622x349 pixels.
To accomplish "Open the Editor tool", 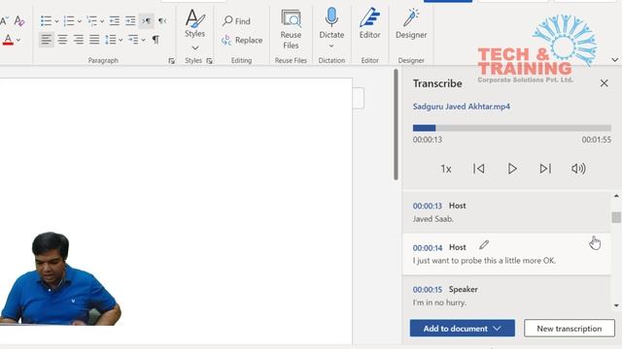I will click(369, 24).
